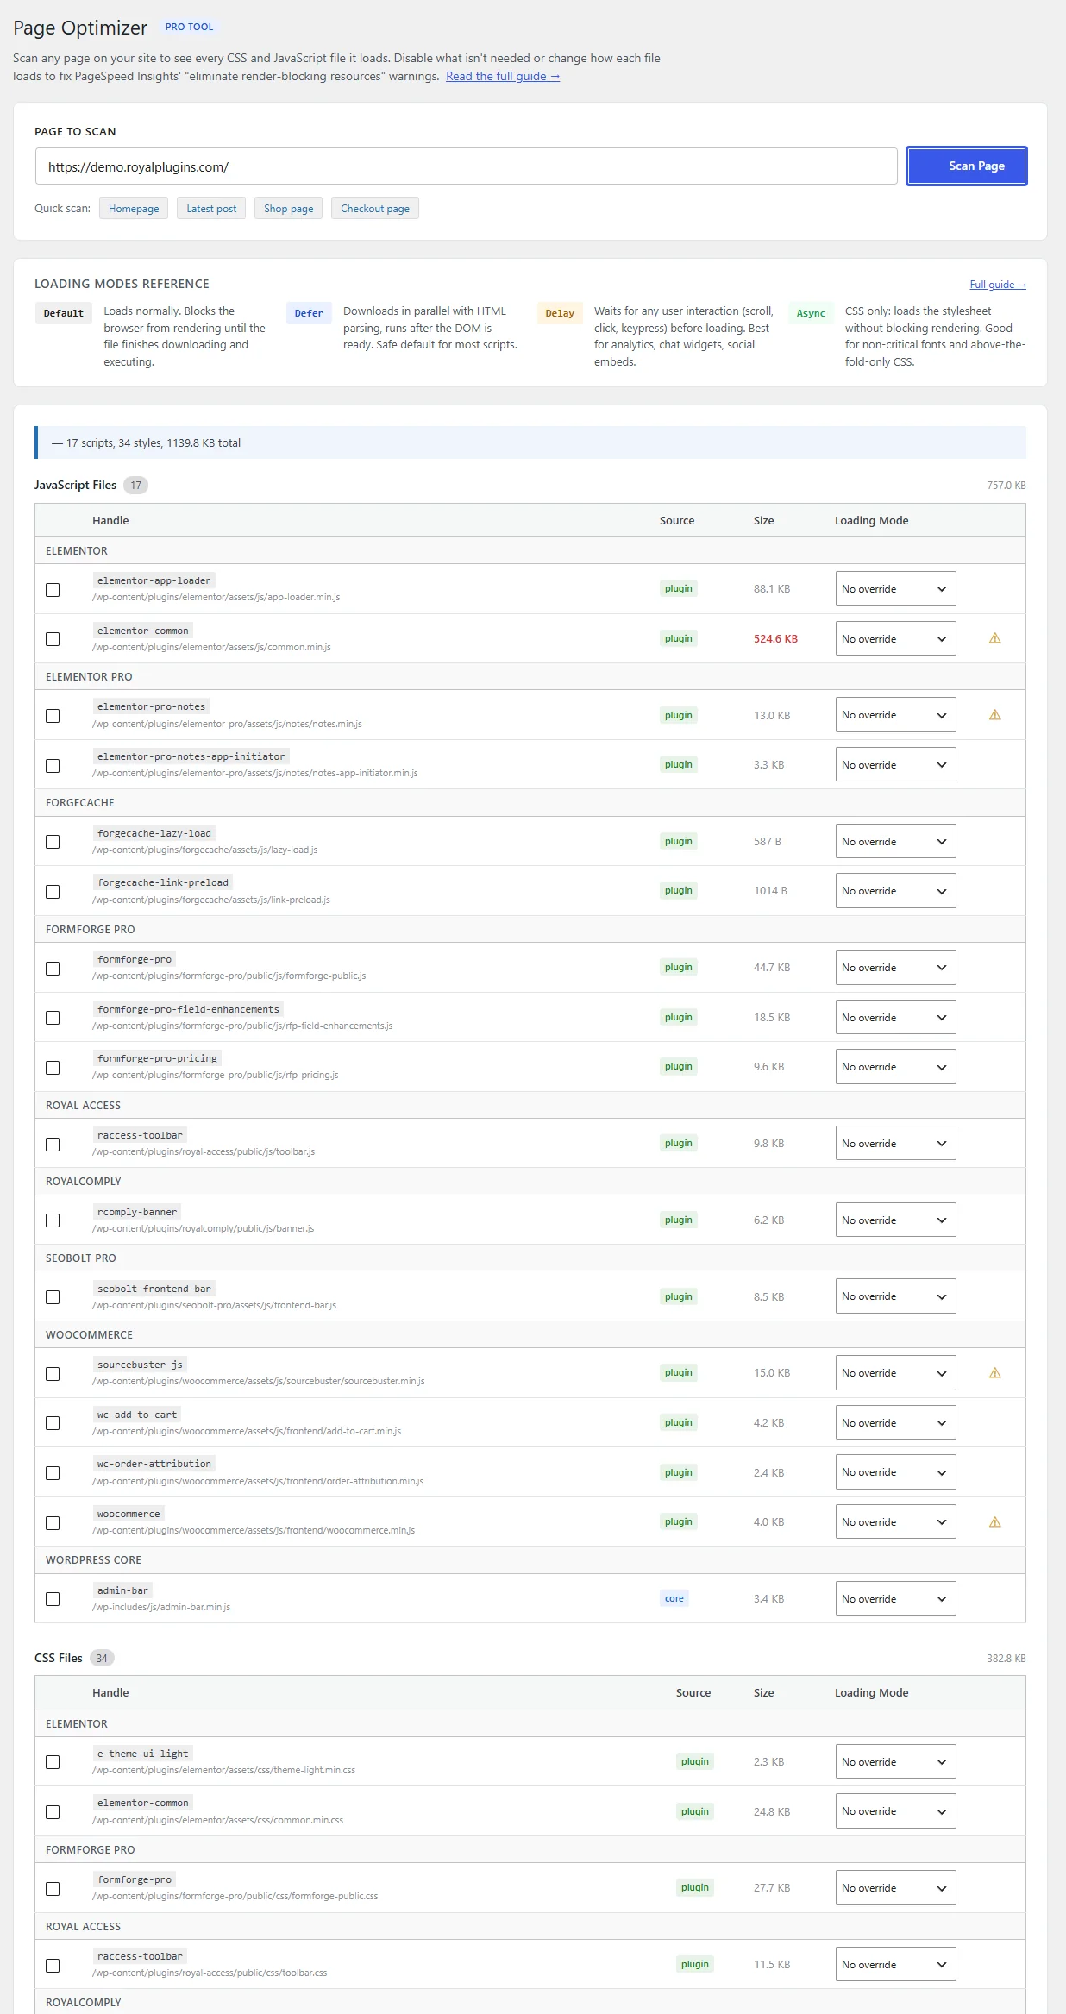Image resolution: width=1066 pixels, height=2014 pixels.
Task: Click the Handle column header in JavaScript table
Action: (x=110, y=521)
